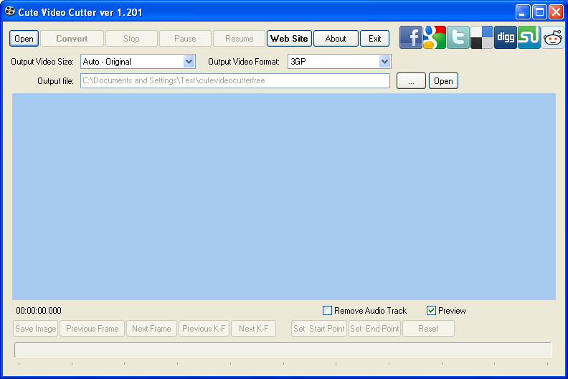Viewport: 568px width, 379px height.
Task: Select the 3GP format combo box
Action: pos(339,62)
